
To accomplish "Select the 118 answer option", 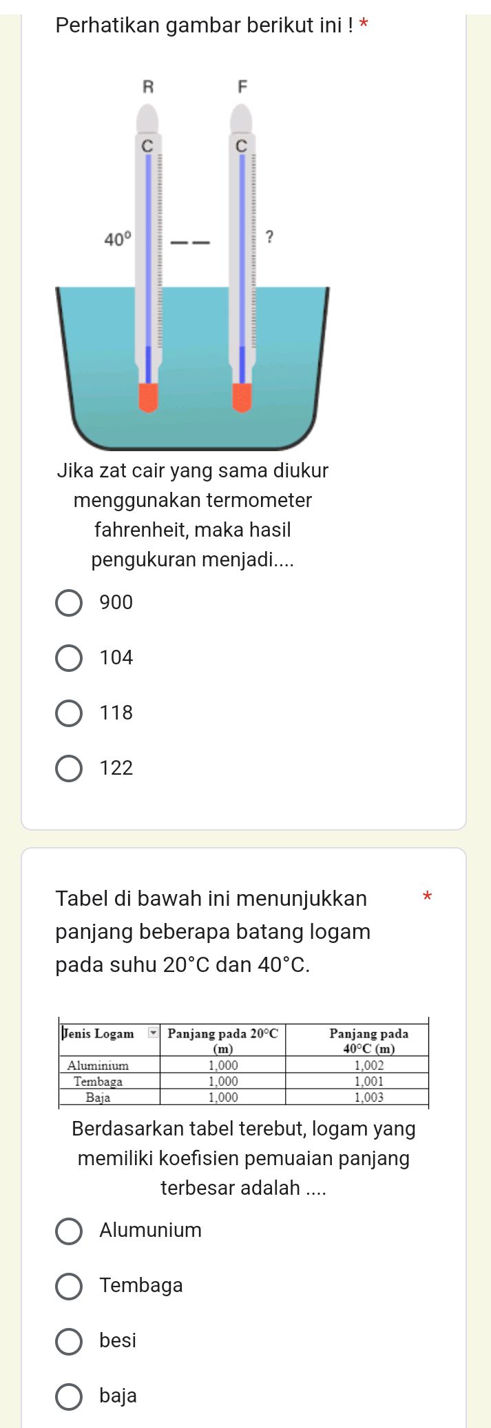I will (69, 713).
